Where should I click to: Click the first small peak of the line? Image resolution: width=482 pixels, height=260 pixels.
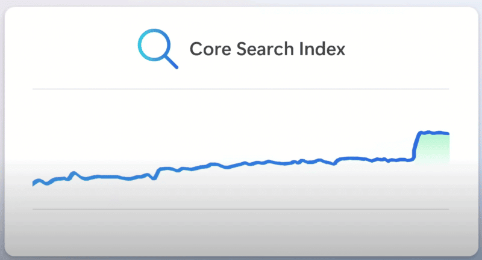(73, 173)
